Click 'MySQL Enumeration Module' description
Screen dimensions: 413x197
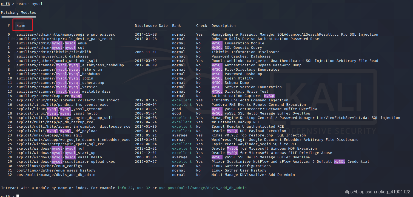click(x=238, y=43)
